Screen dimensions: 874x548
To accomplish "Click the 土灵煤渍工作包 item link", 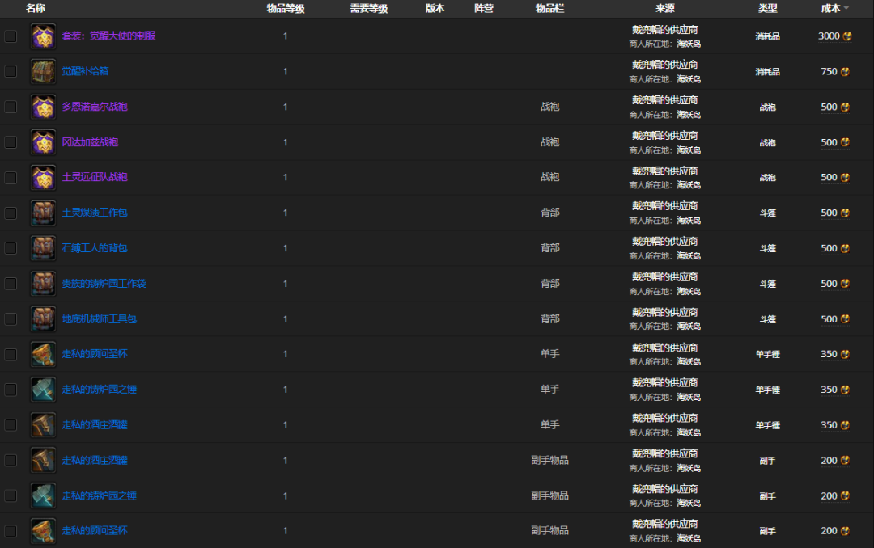I will [95, 213].
